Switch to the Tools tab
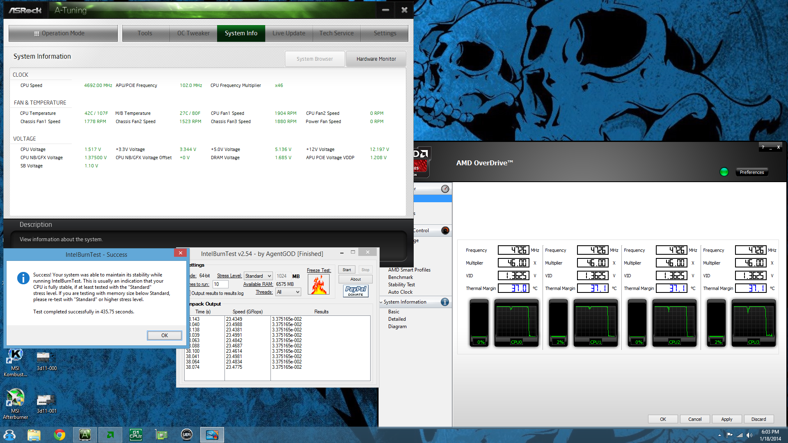Screen dimensions: 788x443 [x=145, y=33]
